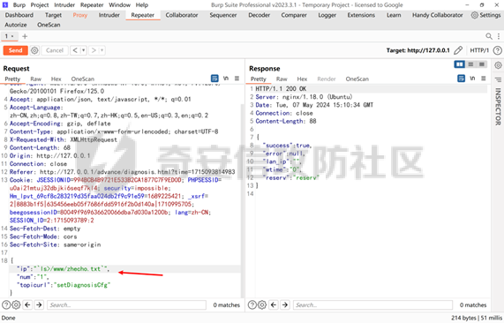Screen dimensions: 504x323
Task: Select the Response OneScan view tab
Action: tap(357, 79)
